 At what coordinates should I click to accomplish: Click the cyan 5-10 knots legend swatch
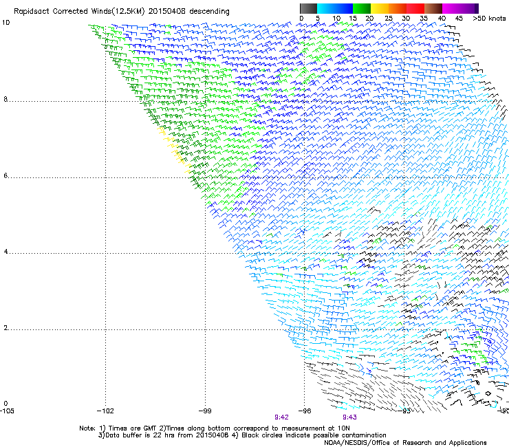pyautogui.click(x=326, y=8)
